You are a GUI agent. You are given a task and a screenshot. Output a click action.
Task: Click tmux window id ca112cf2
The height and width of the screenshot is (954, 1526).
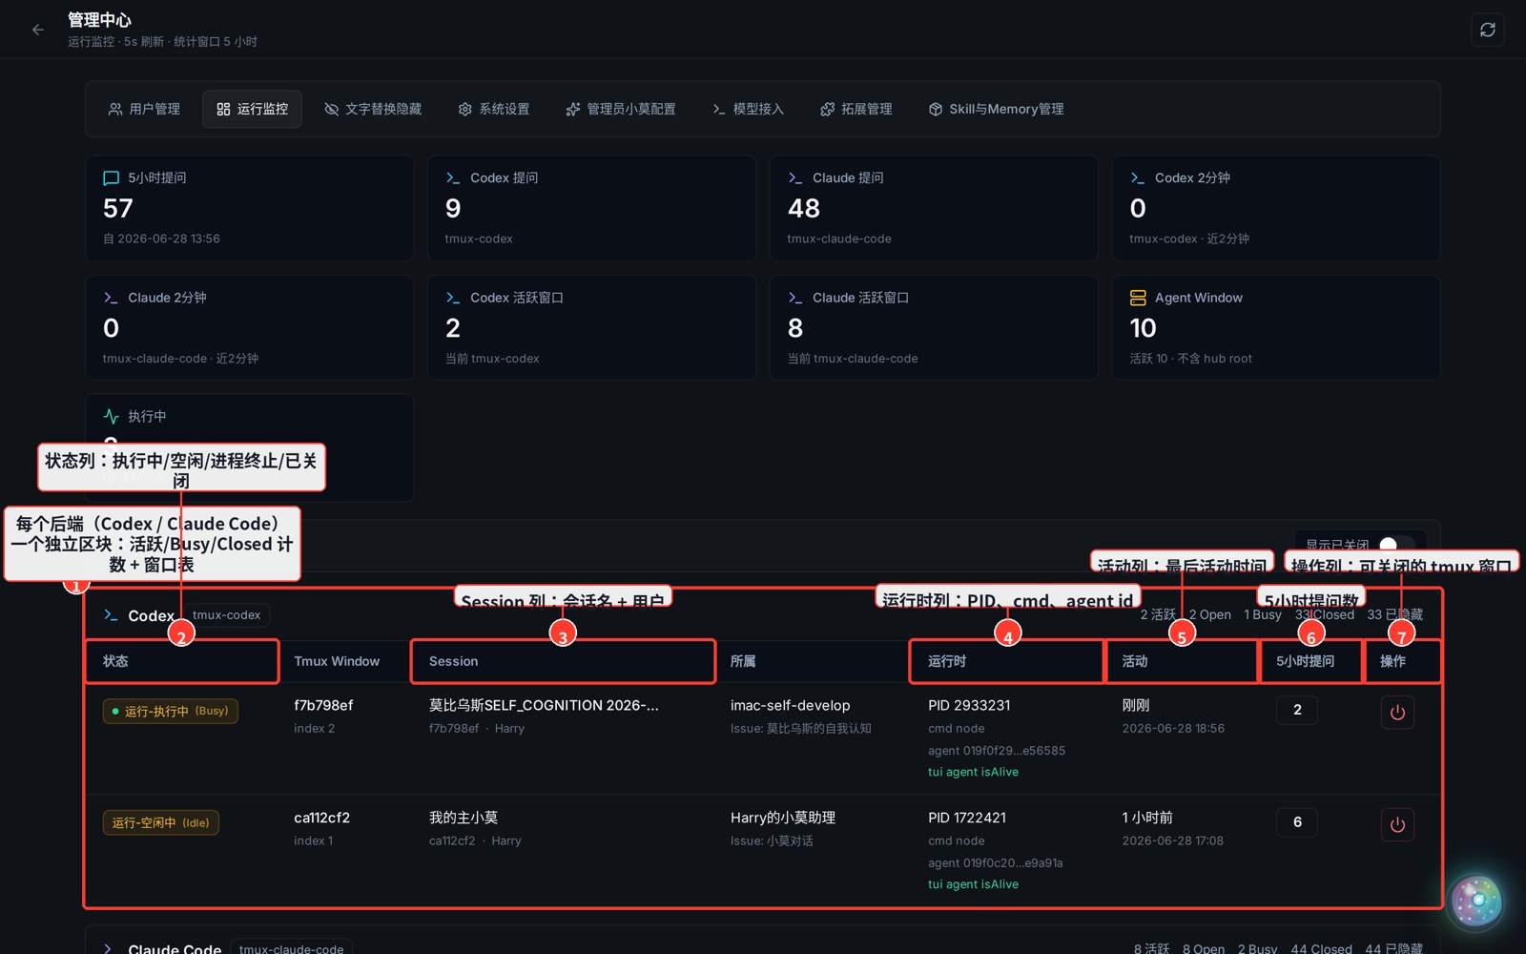(322, 818)
